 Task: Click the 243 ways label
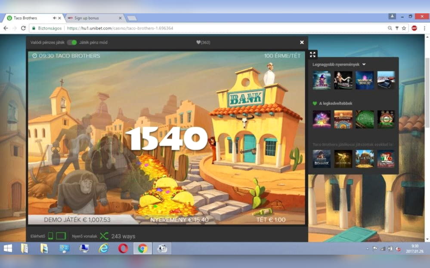click(123, 236)
